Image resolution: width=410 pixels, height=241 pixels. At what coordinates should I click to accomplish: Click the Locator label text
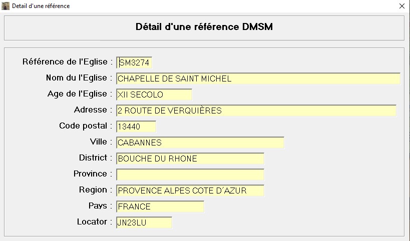pos(92,221)
